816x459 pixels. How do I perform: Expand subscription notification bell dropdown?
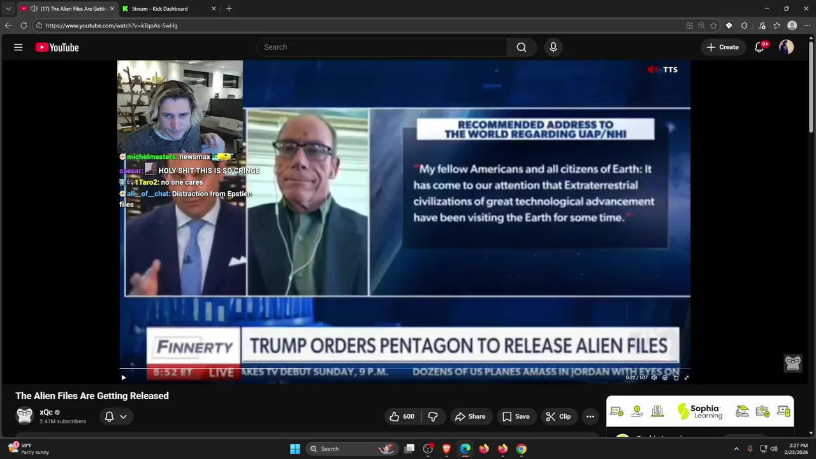click(x=115, y=416)
